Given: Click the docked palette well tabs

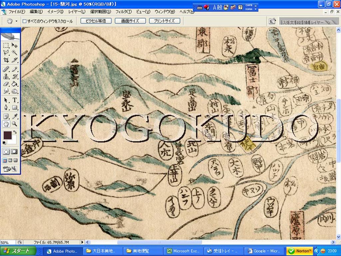Looking at the screenshot, I should coord(309,21).
